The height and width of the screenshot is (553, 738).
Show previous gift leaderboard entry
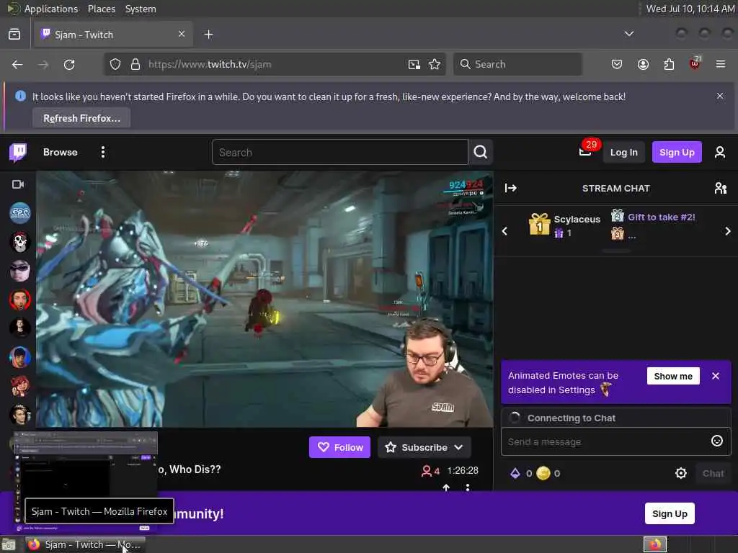(504, 231)
